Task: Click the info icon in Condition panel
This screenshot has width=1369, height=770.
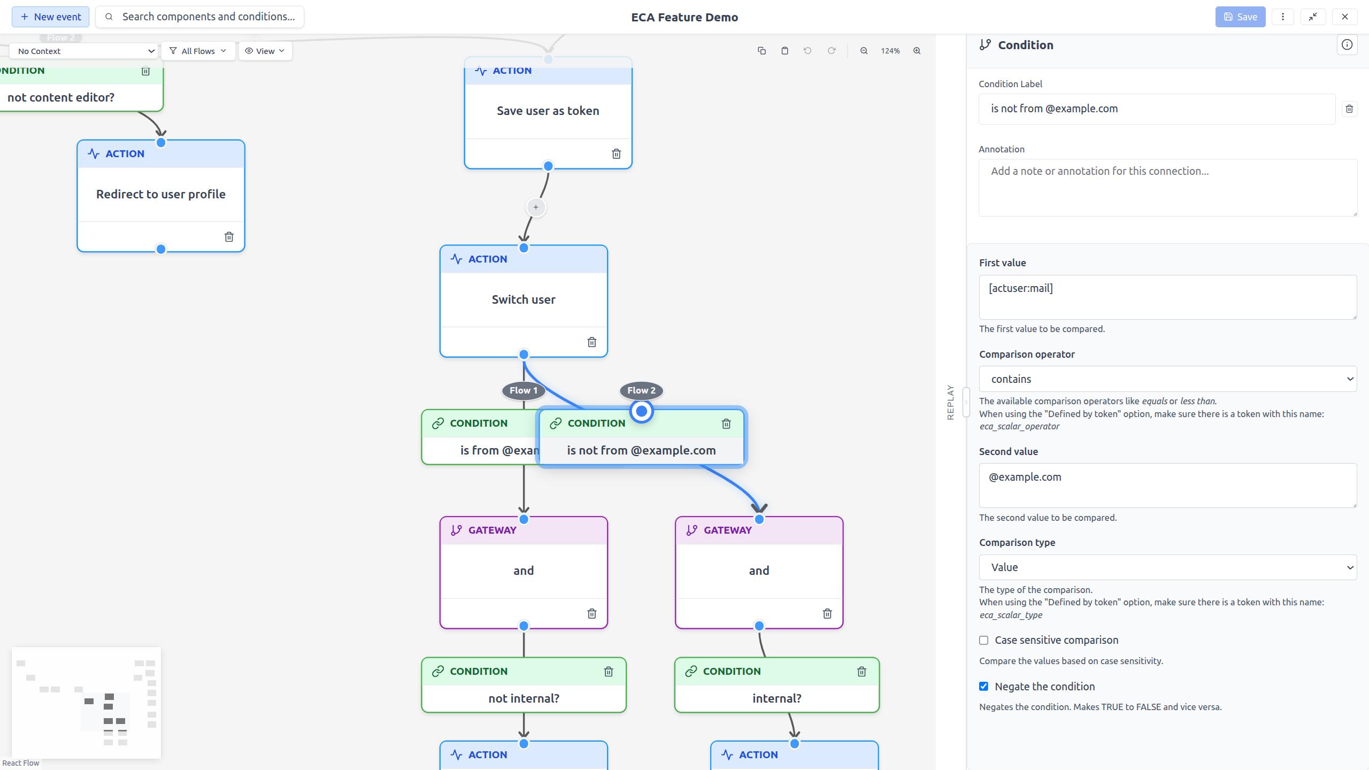Action: pyautogui.click(x=1347, y=45)
